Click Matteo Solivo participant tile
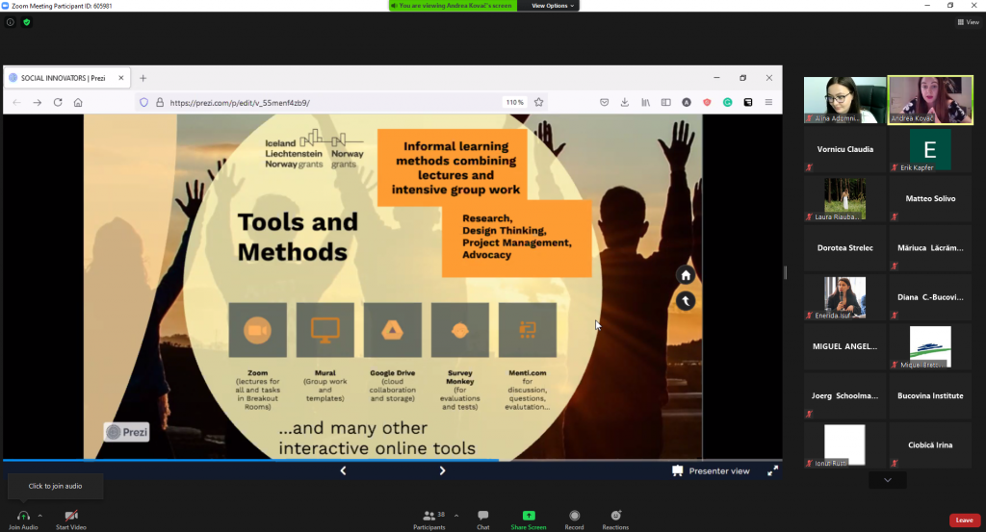Screen dimensions: 986x532 click(930, 198)
